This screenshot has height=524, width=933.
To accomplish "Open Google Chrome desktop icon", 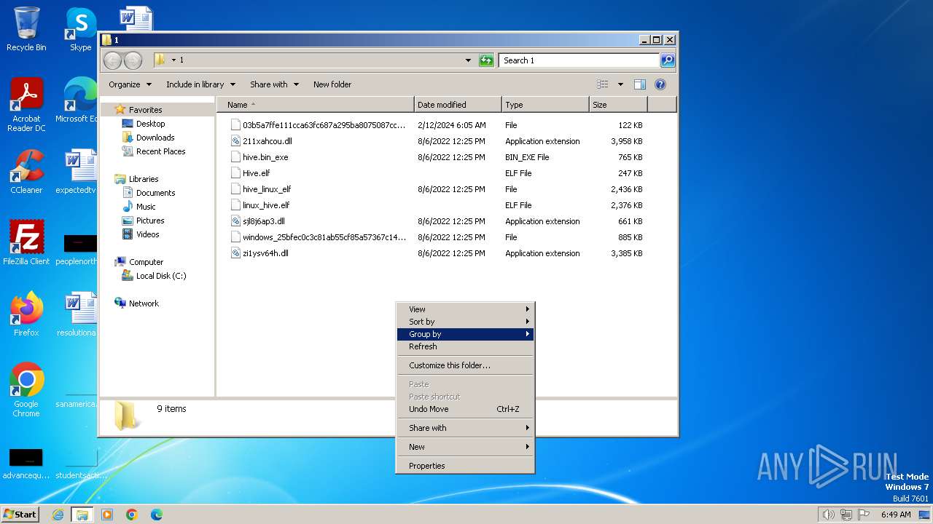I will pyautogui.click(x=26, y=390).
